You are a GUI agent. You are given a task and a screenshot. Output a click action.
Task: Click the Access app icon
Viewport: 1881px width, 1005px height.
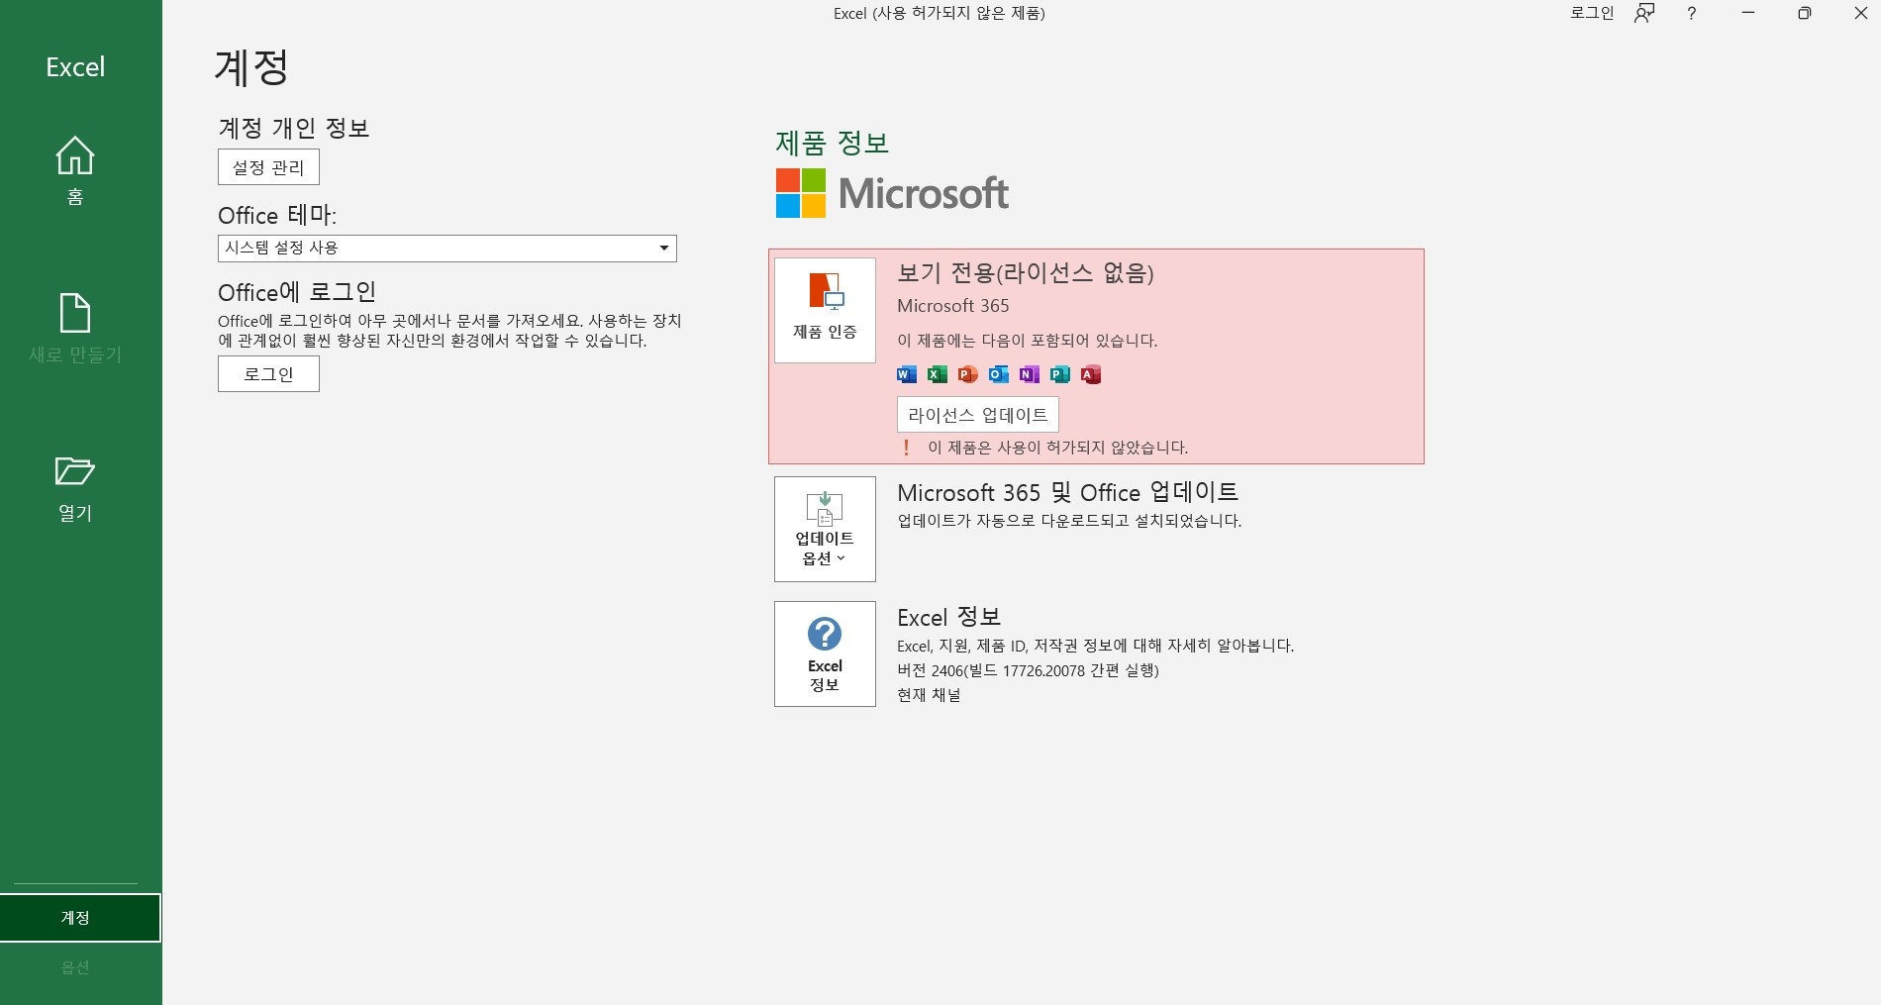click(1090, 374)
